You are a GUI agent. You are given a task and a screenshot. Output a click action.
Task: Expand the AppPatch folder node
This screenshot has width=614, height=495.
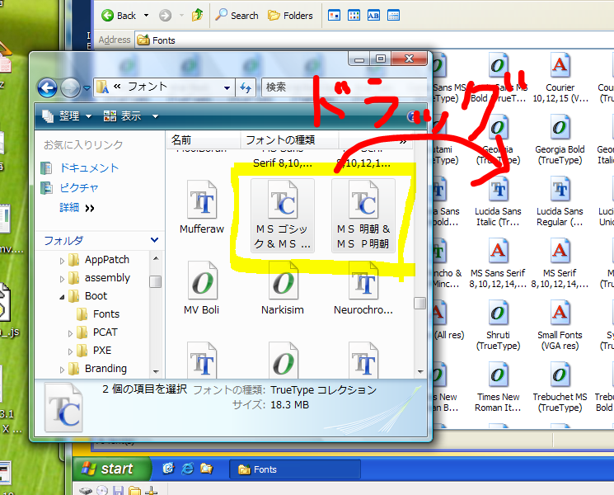point(62,260)
